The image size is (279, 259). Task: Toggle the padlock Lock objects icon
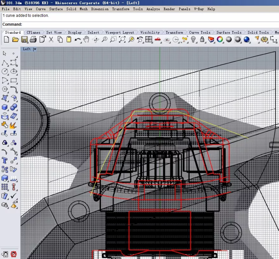pyautogui.click(x=202, y=39)
